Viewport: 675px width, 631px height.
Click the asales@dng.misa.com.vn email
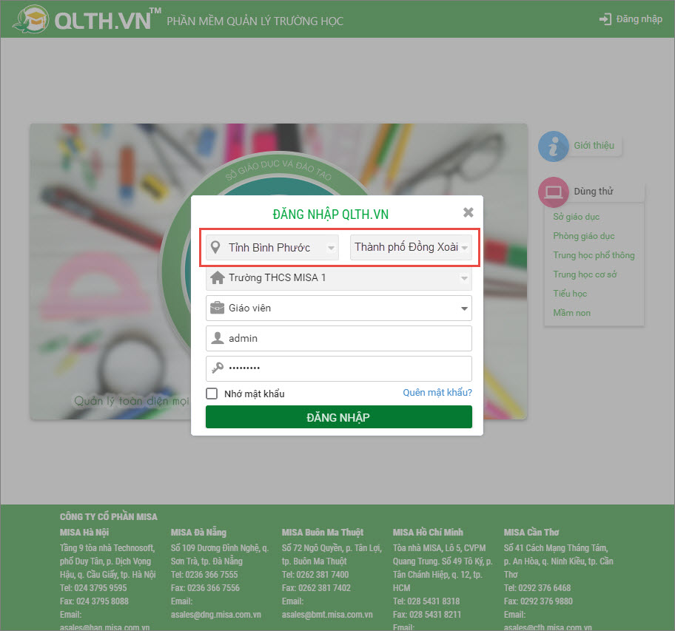[216, 615]
